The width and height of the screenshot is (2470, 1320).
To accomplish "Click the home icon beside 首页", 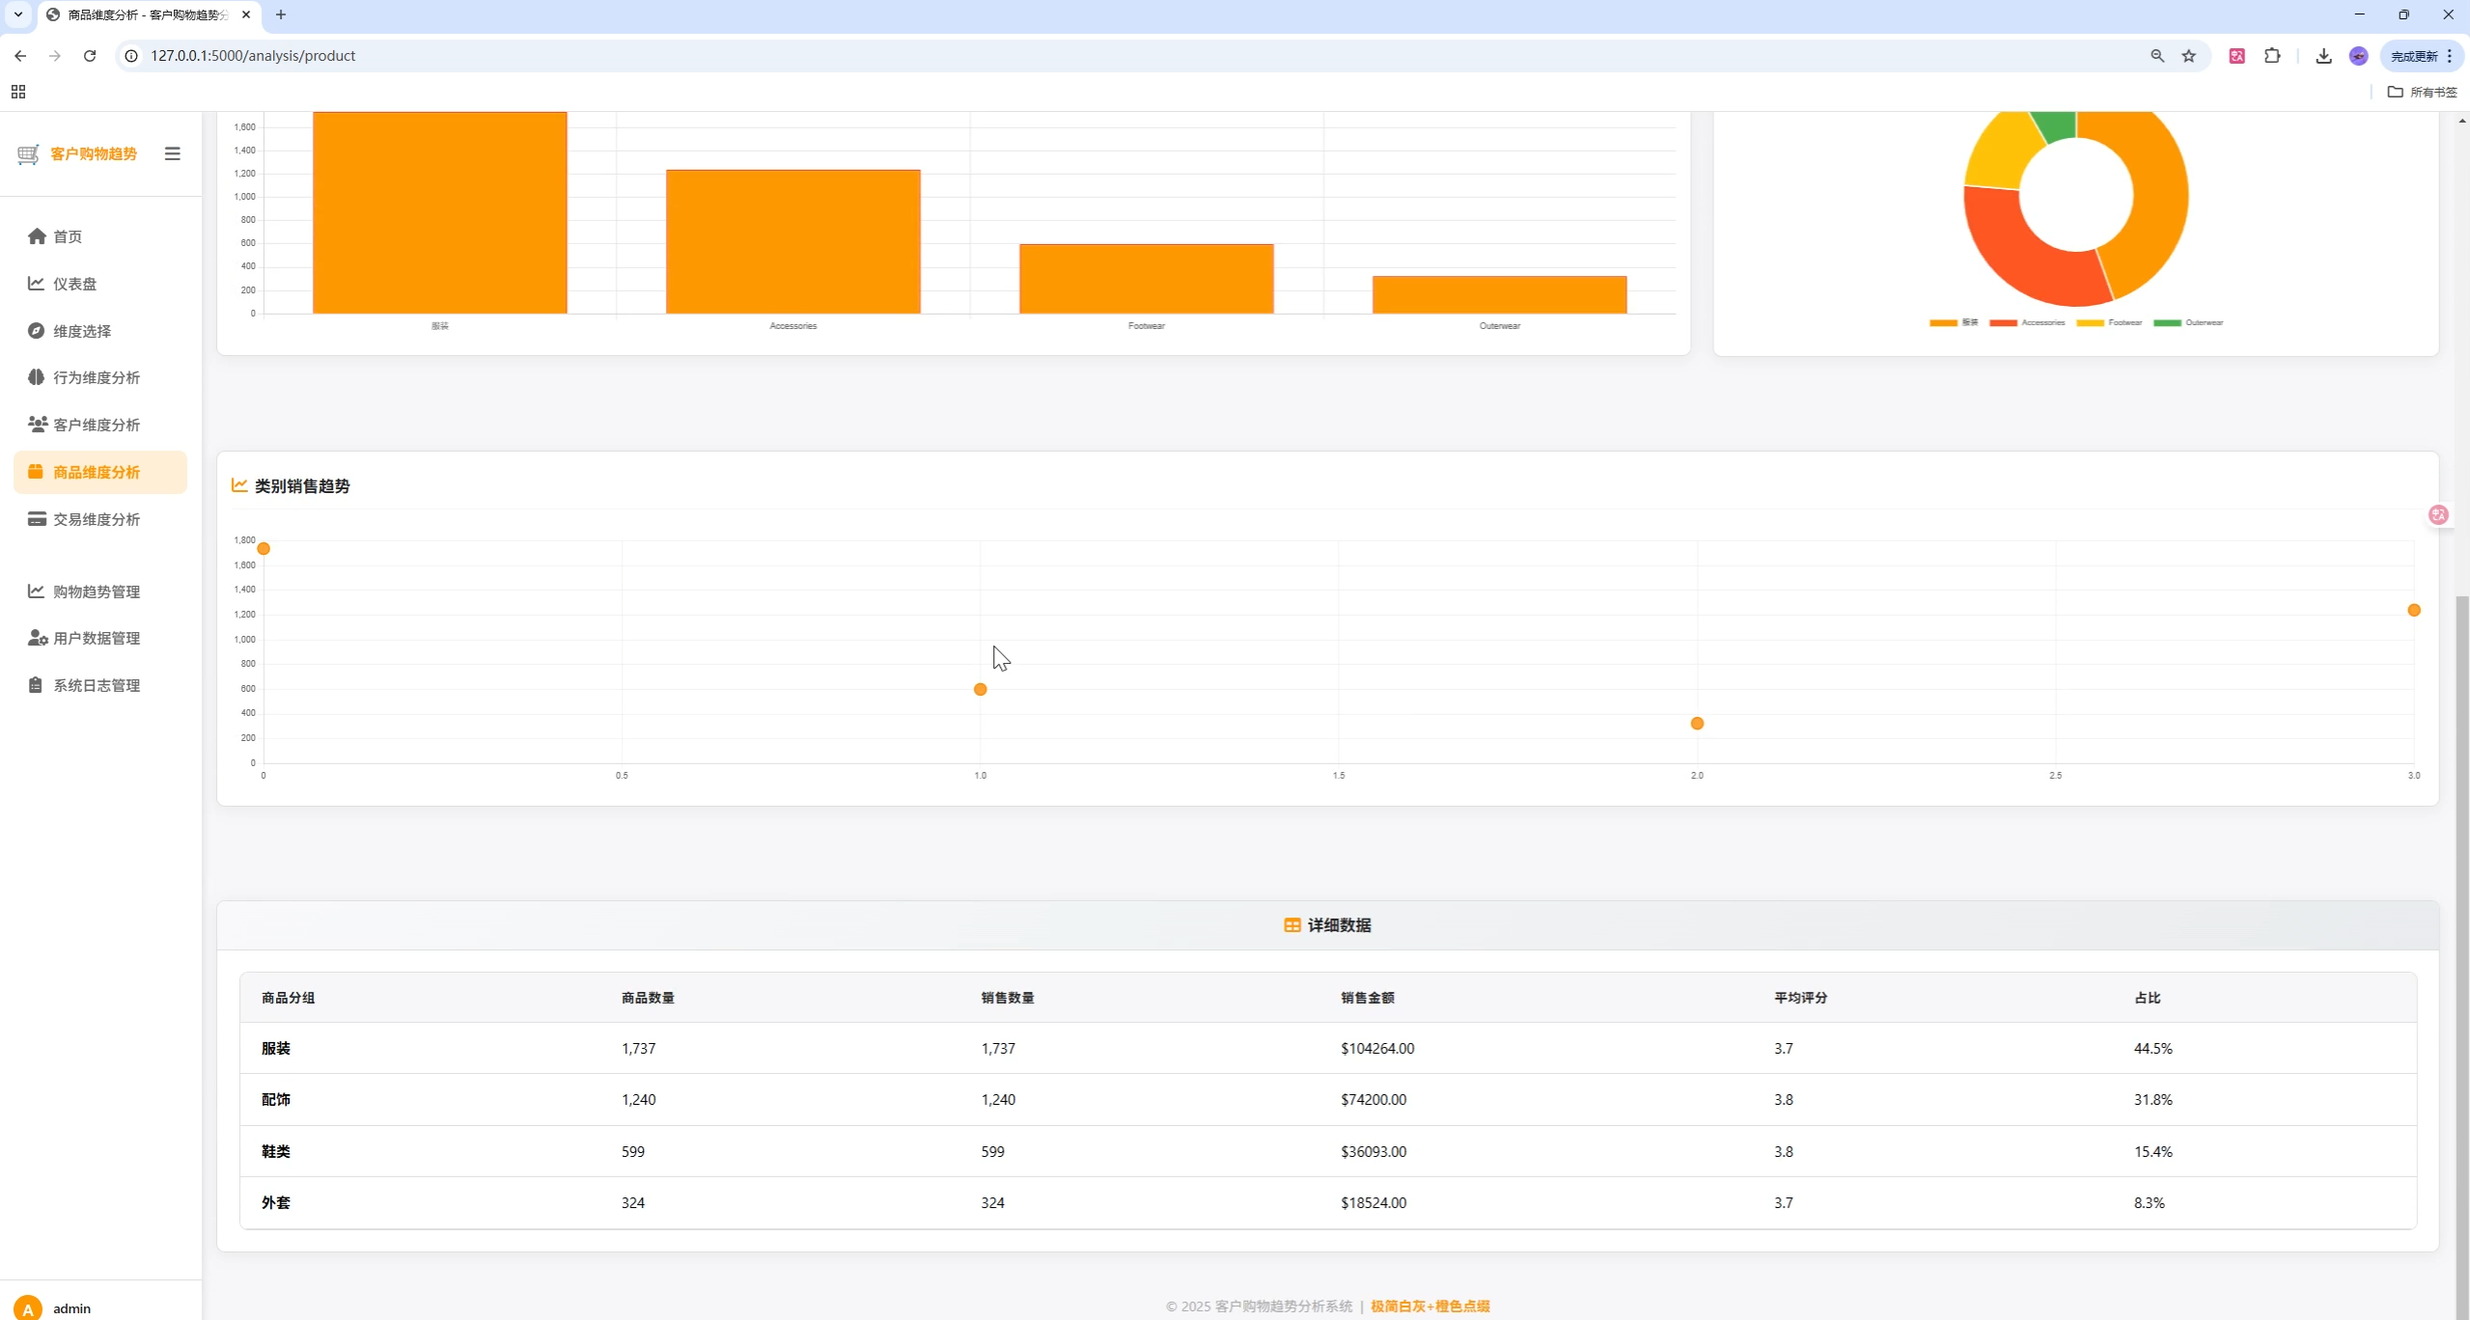I will click(x=37, y=236).
